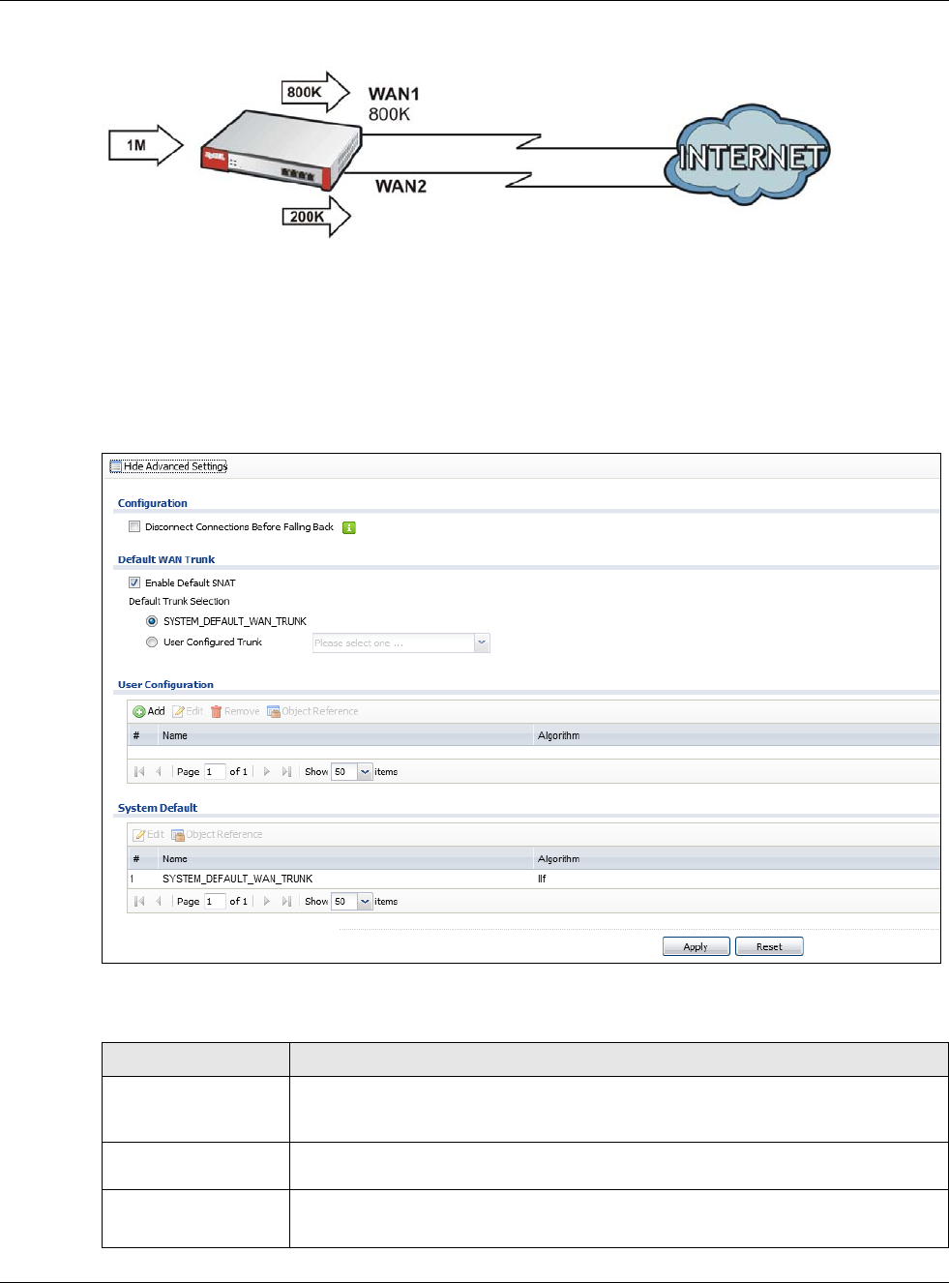Enable Disconnect Connections Before Falling Back
Viewport: 949px width, 1283px height.
pos(134,527)
